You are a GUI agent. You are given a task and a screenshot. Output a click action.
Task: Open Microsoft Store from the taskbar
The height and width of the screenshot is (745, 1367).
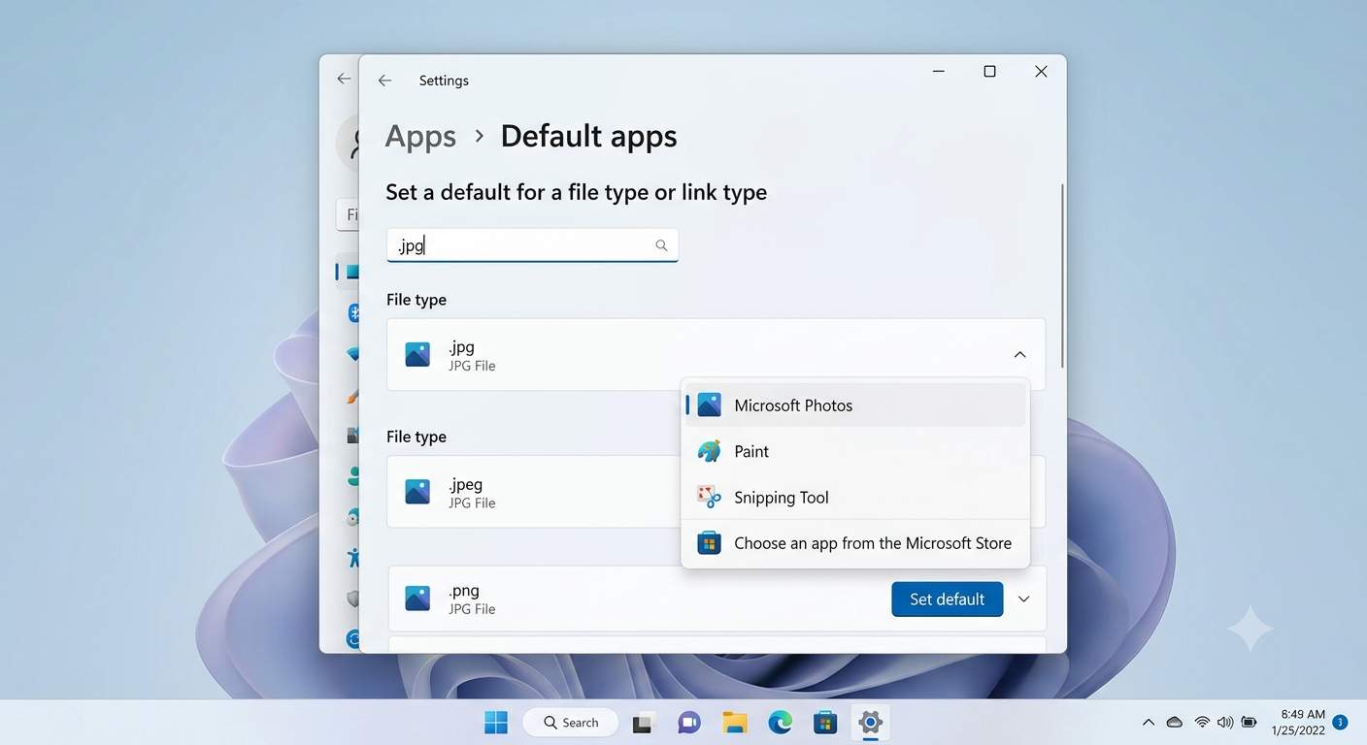point(825,723)
